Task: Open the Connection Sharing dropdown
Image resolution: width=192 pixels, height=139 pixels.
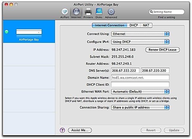Action: point(140,108)
